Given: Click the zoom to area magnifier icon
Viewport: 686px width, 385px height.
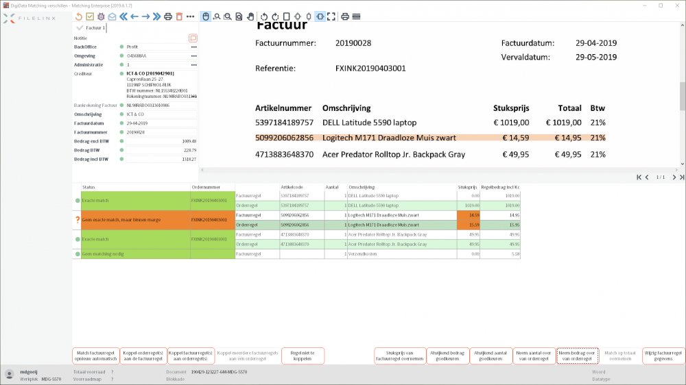Looking at the screenshot, I should (x=228, y=16).
